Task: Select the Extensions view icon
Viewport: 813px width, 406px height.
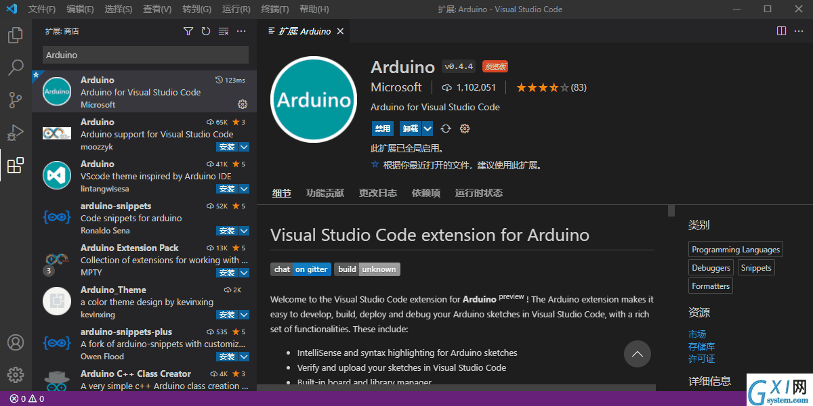Action: pos(16,165)
